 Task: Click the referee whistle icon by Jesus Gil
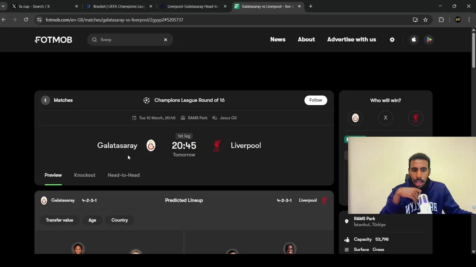pos(215,118)
